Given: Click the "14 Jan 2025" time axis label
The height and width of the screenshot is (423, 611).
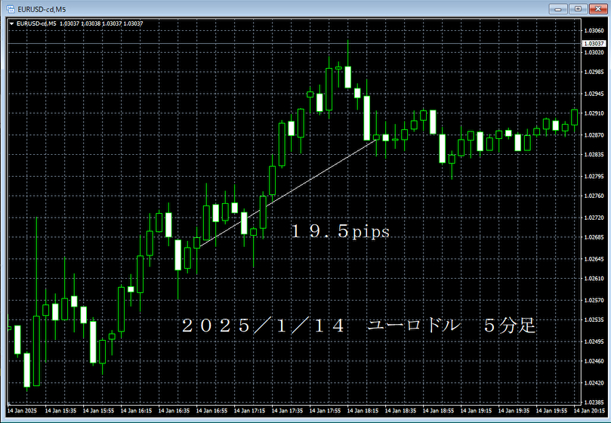Looking at the screenshot, I should [23, 412].
